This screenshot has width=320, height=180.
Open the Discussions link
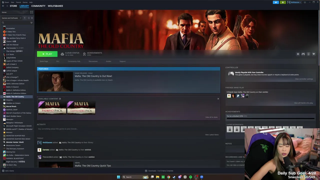[93, 61]
